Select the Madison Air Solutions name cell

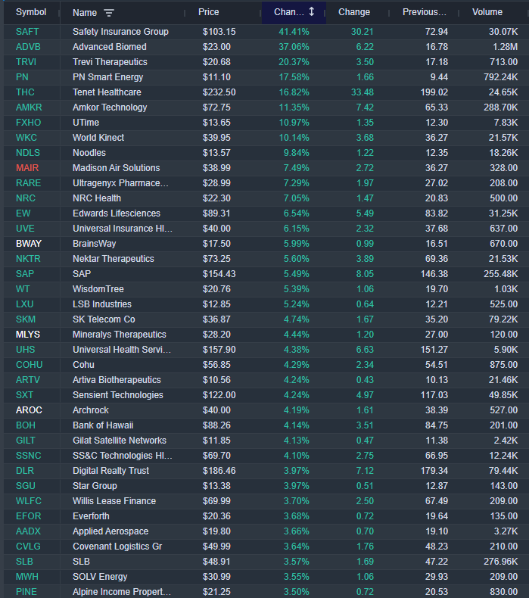[117, 168]
